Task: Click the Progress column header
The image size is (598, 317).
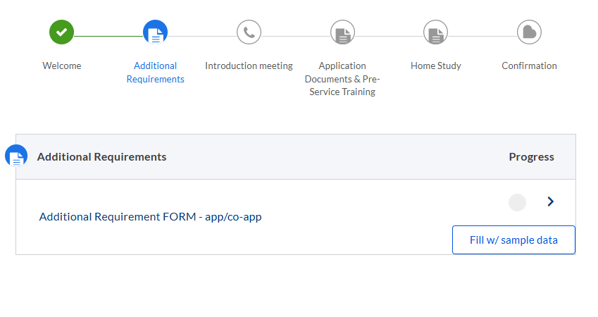Action: click(x=531, y=156)
